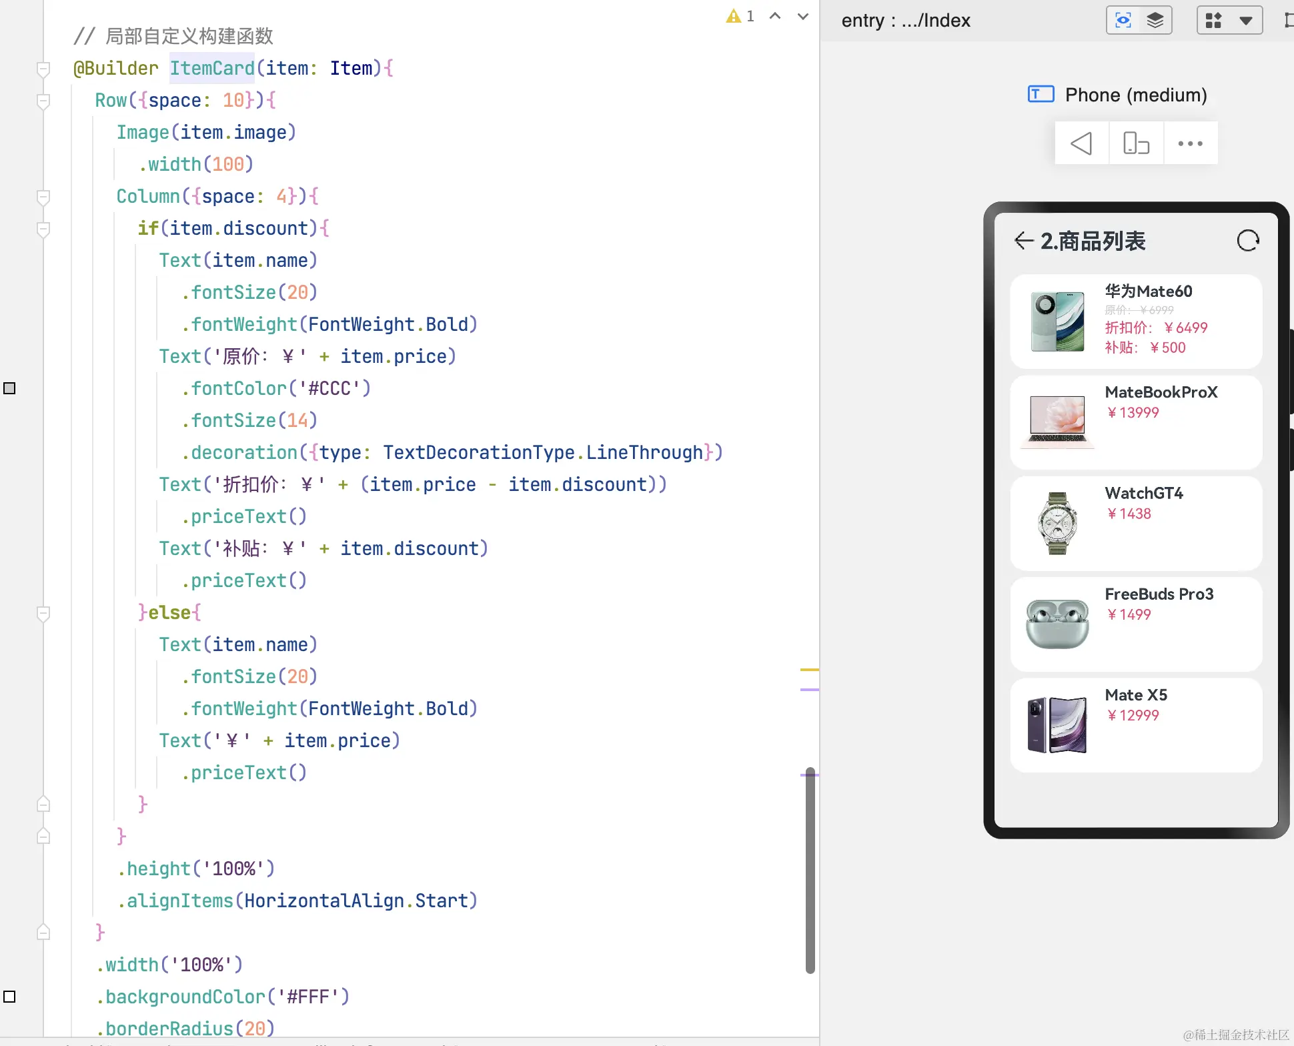Place cursor on .alignItems(HorizontalAlign.Start)
The width and height of the screenshot is (1294, 1046).
pyautogui.click(x=297, y=901)
